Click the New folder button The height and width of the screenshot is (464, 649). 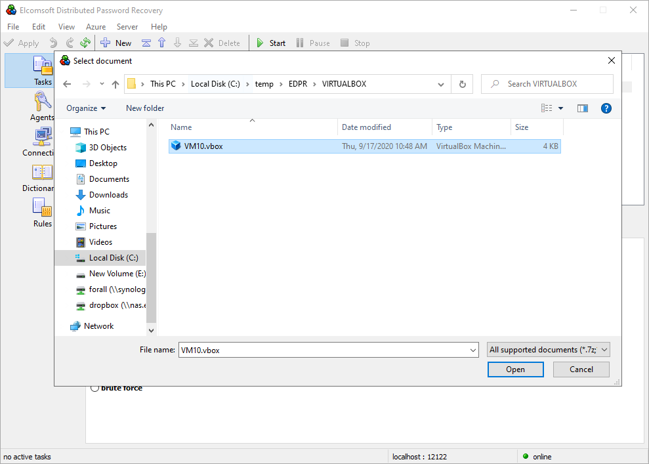[145, 108]
